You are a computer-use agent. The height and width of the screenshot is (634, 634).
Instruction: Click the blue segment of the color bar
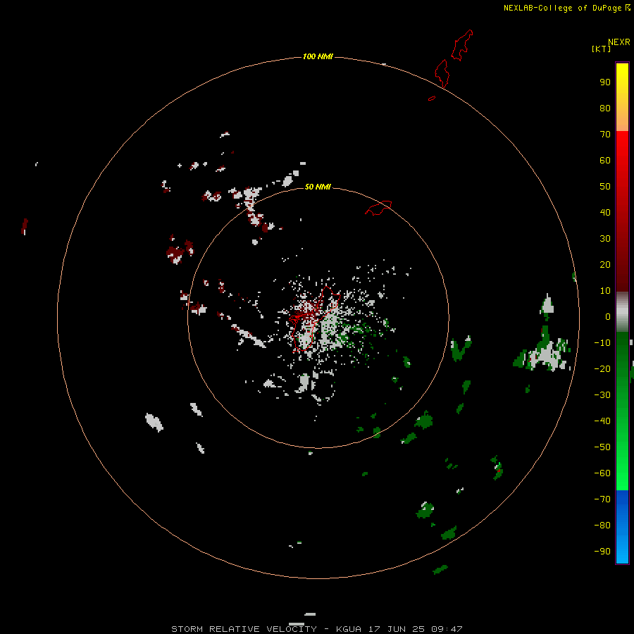click(x=622, y=527)
